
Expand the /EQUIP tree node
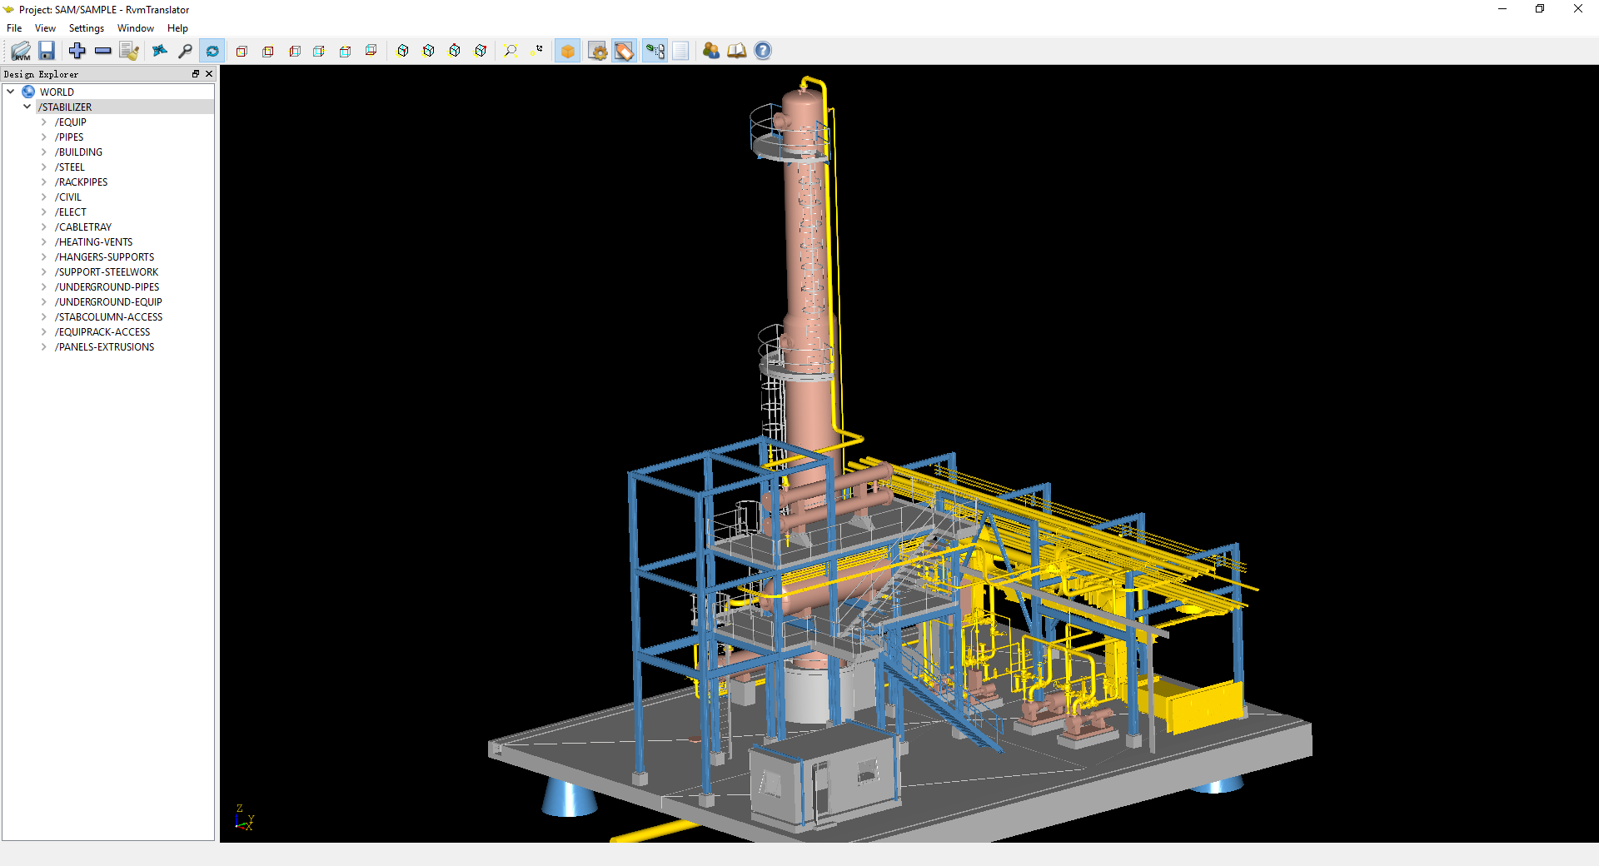click(44, 122)
